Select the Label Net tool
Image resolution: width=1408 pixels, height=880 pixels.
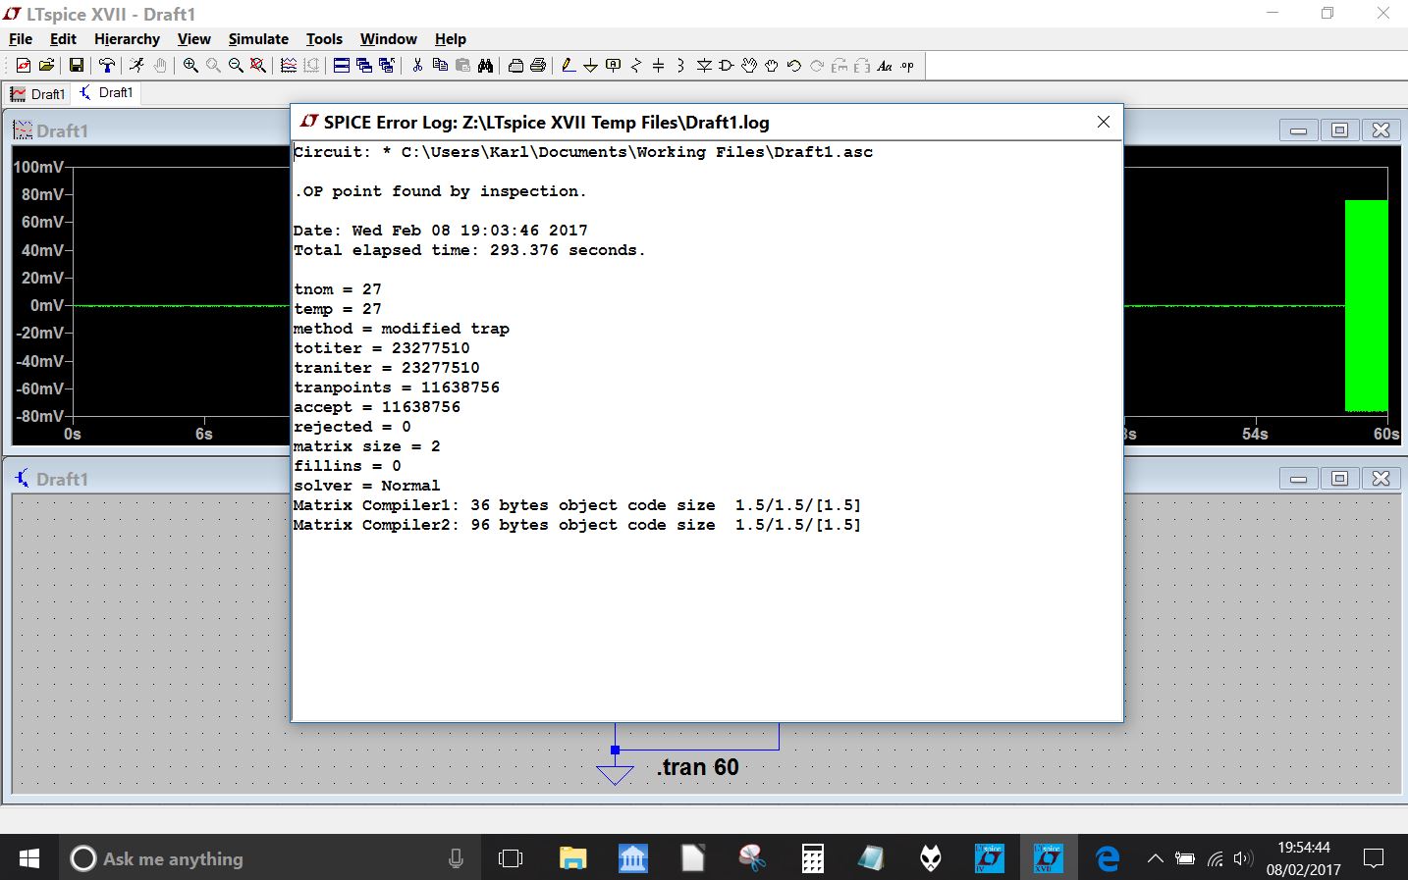pyautogui.click(x=614, y=66)
